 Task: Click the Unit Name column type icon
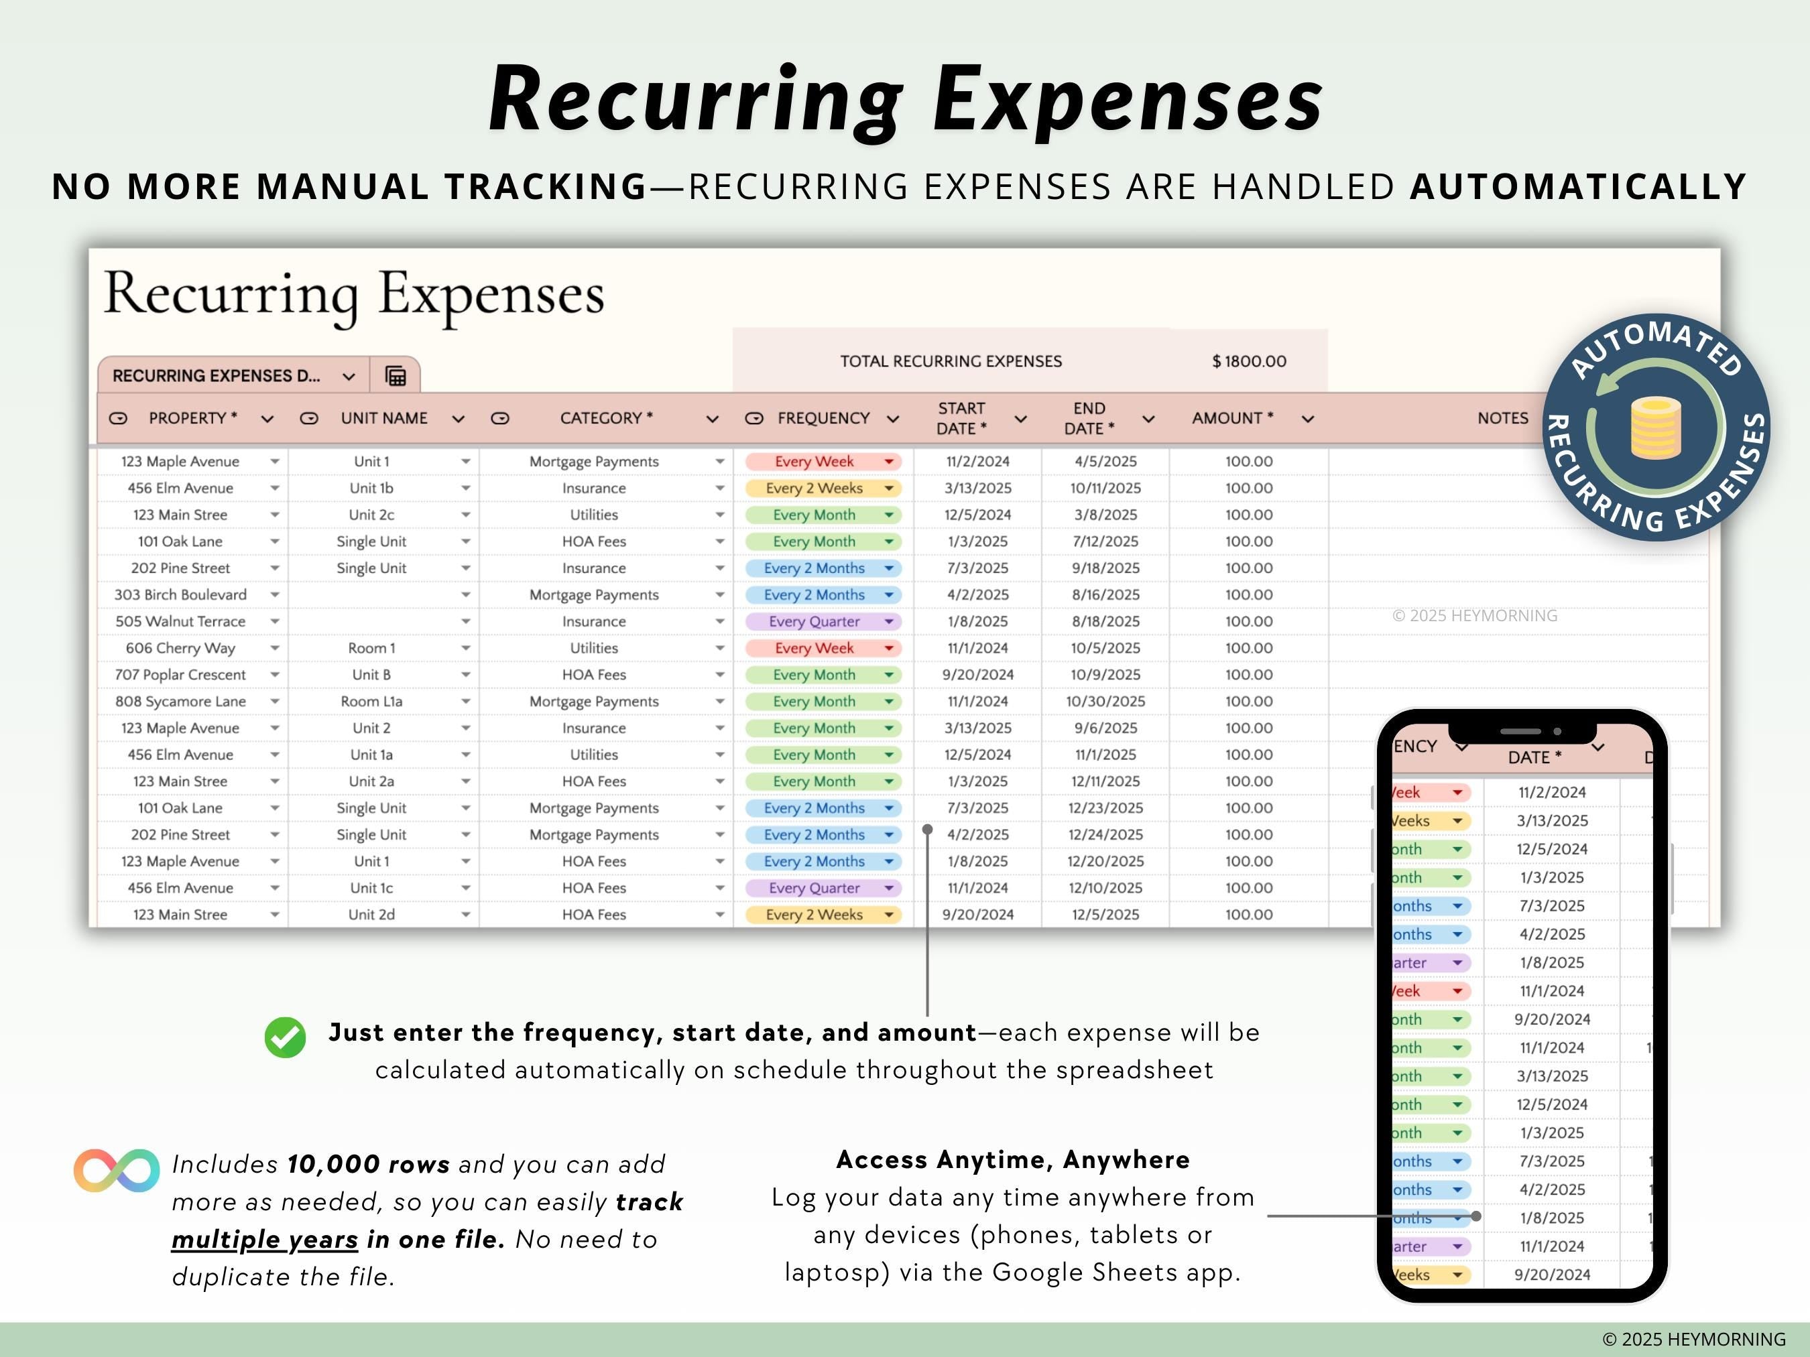click(309, 418)
